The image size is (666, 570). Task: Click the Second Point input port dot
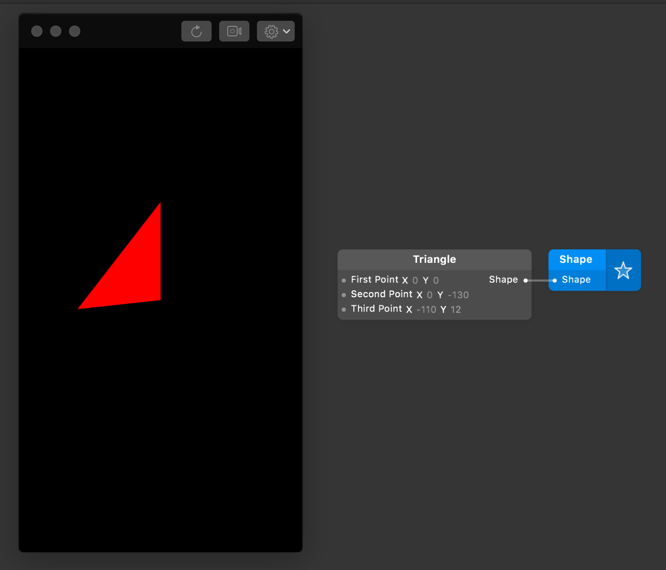[x=344, y=295]
